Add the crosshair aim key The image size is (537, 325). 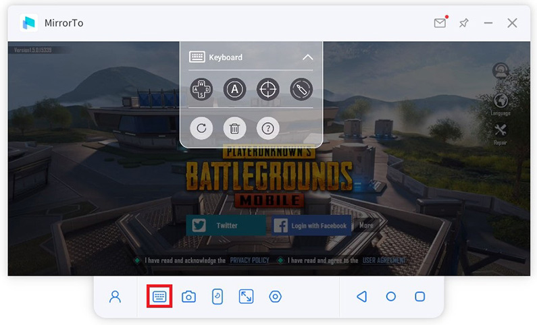pos(267,89)
